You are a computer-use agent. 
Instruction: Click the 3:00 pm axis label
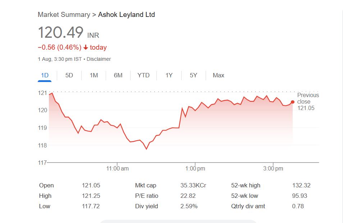pos(273,168)
